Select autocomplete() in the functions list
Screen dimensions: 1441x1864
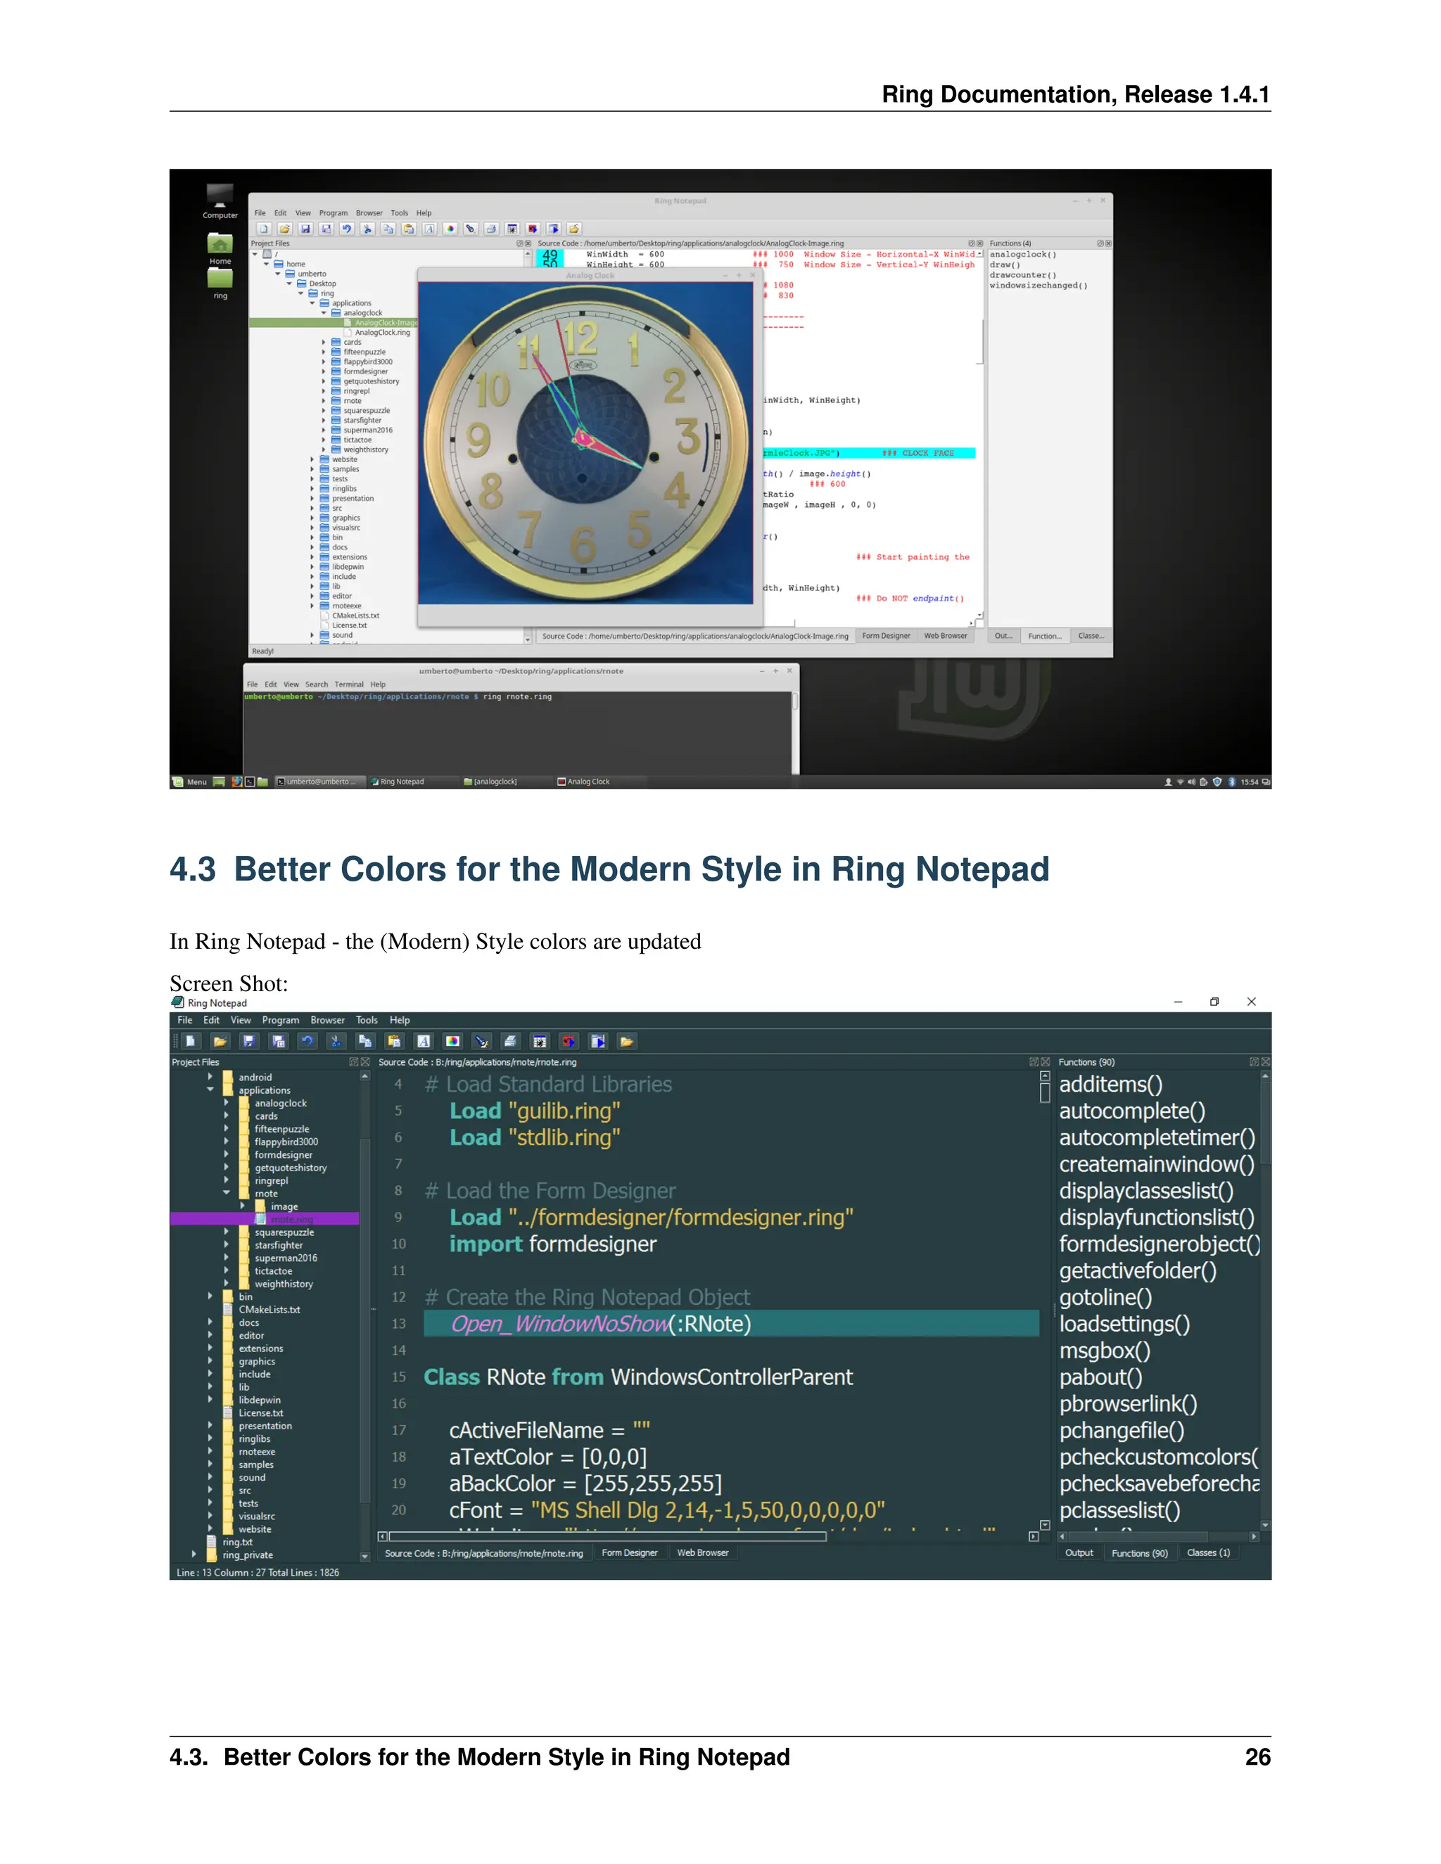(1131, 1111)
